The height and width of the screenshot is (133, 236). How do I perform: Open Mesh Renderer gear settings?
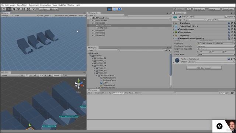(234, 29)
